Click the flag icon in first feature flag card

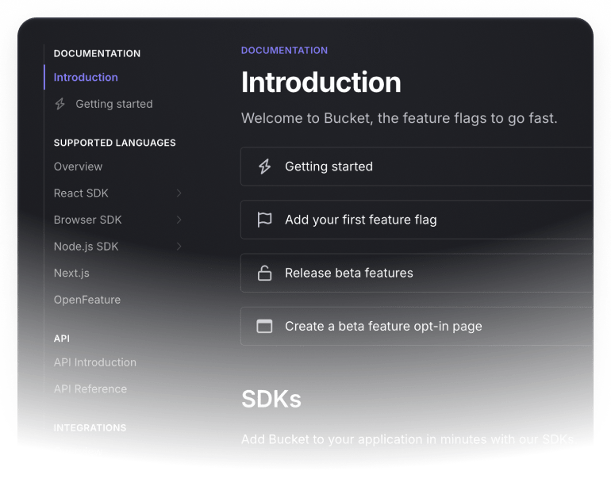pyautogui.click(x=264, y=220)
